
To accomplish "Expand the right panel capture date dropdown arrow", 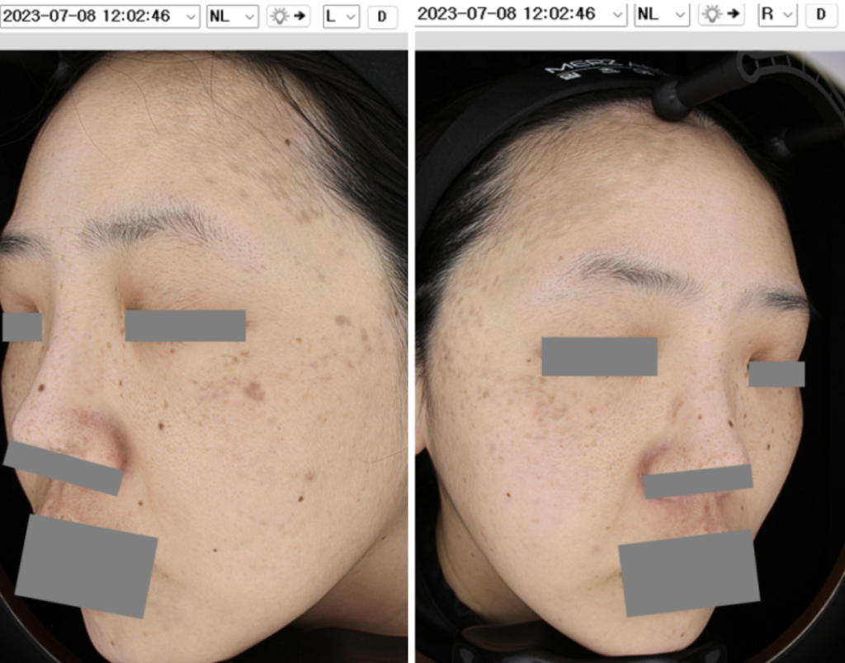I will (x=616, y=15).
